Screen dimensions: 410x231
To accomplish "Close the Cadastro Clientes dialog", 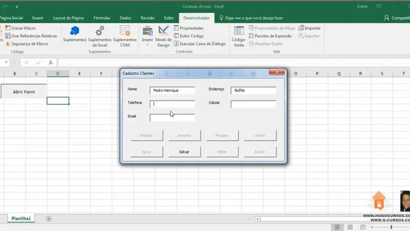I will click(277, 72).
